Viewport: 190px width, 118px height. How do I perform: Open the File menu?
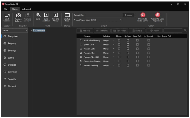point(5,9)
